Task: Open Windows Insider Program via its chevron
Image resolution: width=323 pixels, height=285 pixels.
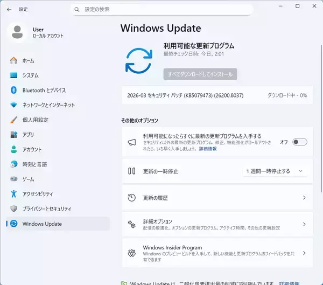Action: point(304,253)
